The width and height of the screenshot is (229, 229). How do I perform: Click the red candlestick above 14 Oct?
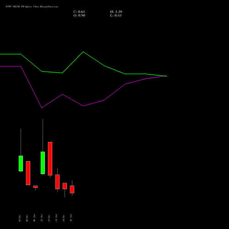(57, 182)
